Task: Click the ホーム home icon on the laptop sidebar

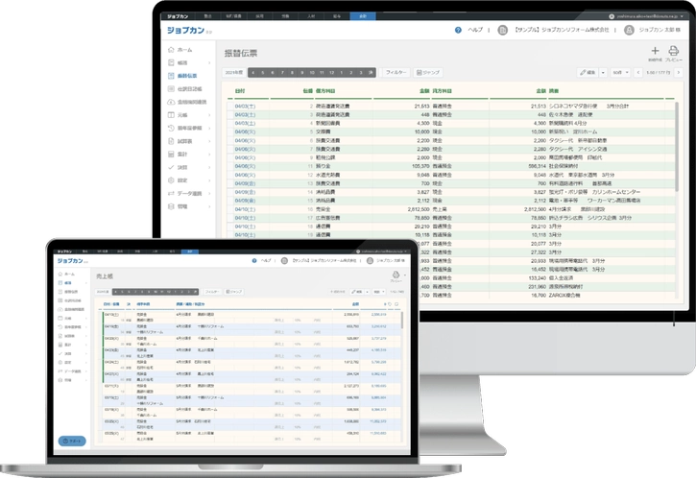Action: [x=60, y=274]
